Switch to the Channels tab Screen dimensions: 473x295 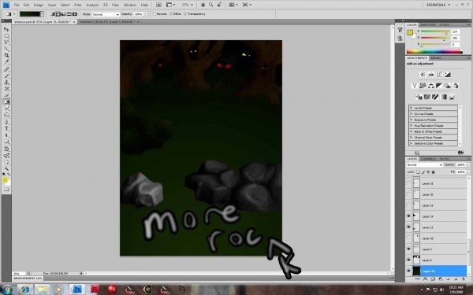[x=428, y=159]
